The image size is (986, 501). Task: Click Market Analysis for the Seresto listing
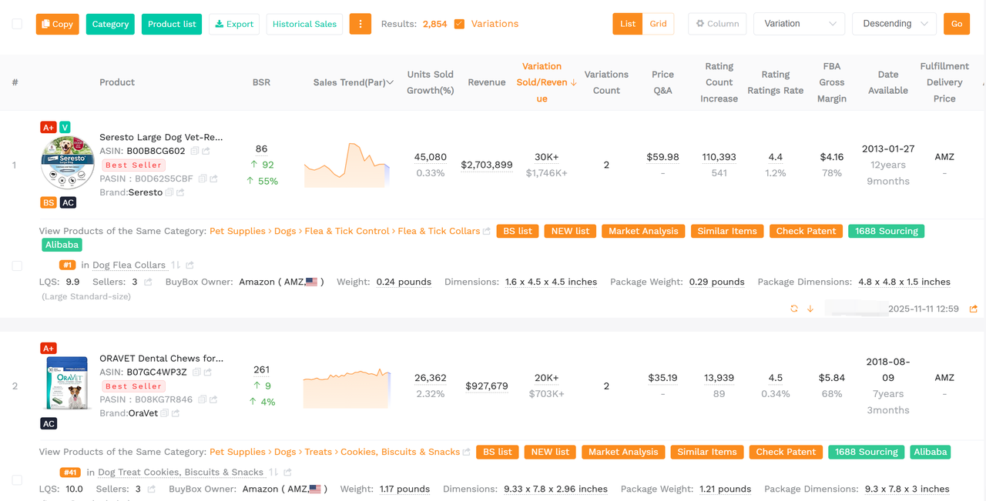point(643,231)
